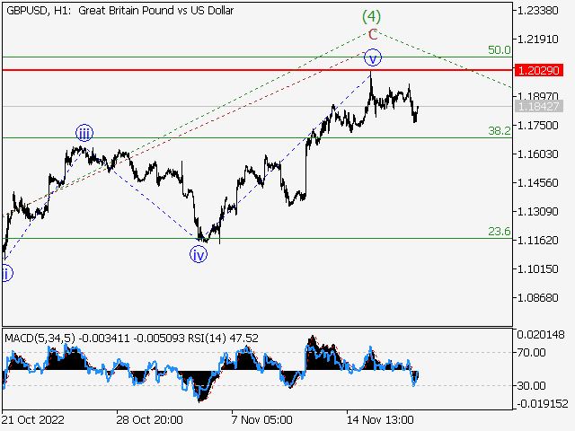Select the circled iii wave marker
This screenshot has width=575, height=431.
84,133
